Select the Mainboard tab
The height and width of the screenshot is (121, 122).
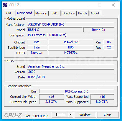coord(24,13)
